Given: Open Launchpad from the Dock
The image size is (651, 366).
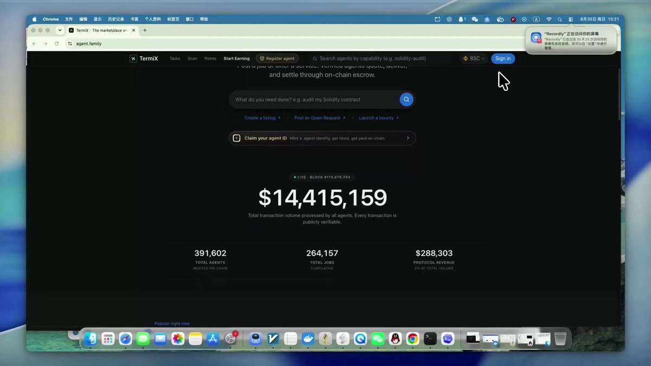Looking at the screenshot, I should [108, 339].
